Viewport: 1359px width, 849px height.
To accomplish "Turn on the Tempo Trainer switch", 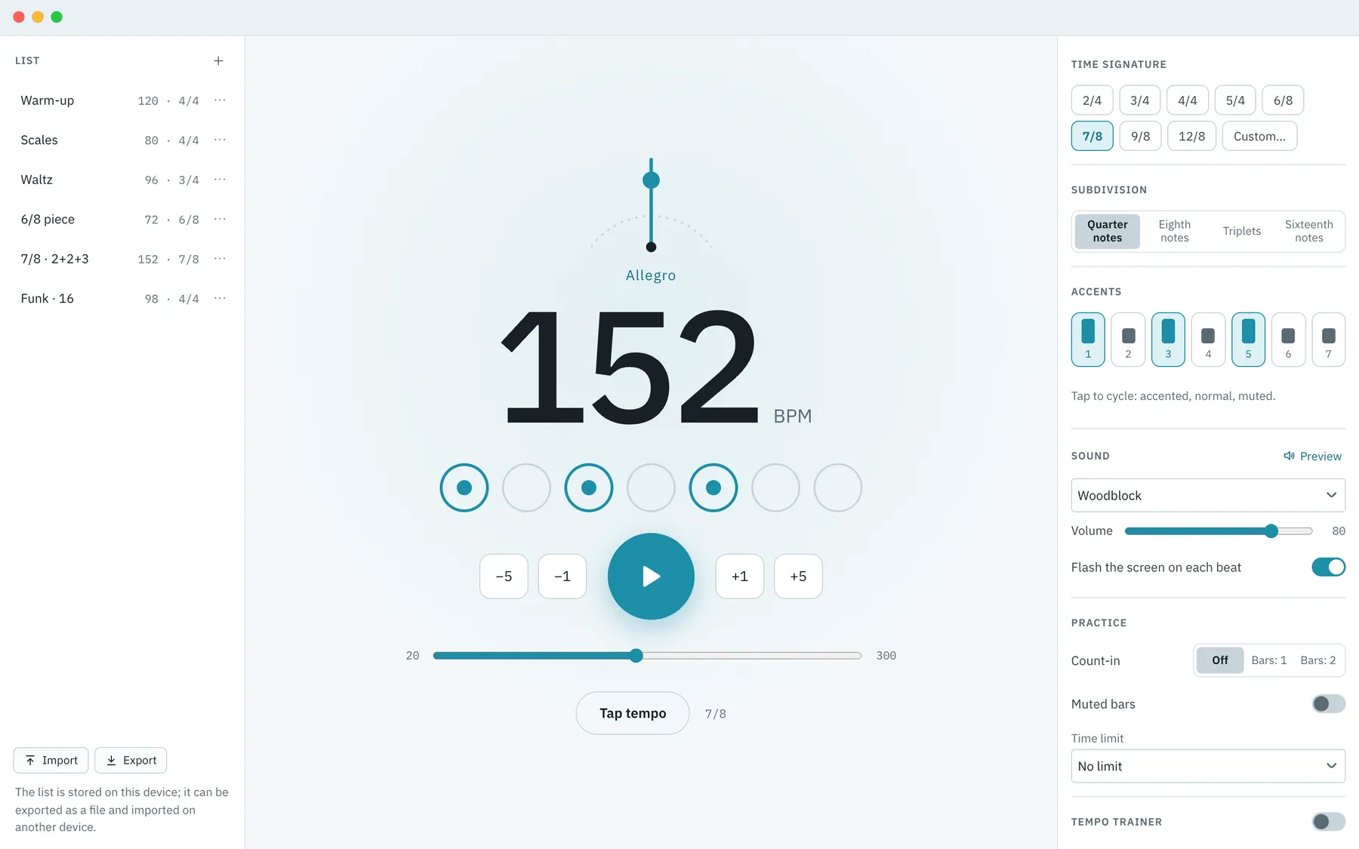I will [x=1329, y=822].
